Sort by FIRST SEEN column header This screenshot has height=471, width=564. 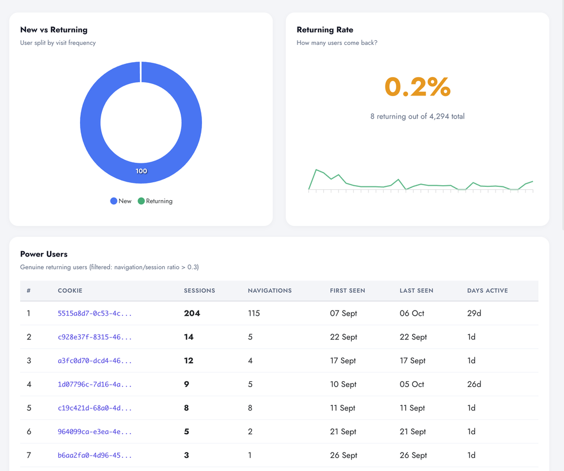tap(348, 290)
